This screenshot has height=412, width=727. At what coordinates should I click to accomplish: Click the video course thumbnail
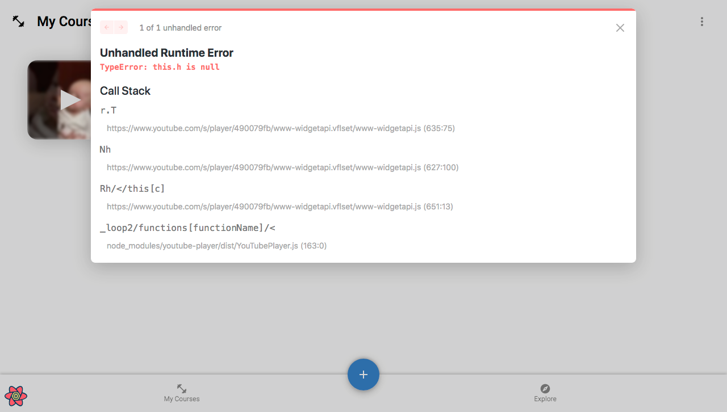[x=68, y=99]
